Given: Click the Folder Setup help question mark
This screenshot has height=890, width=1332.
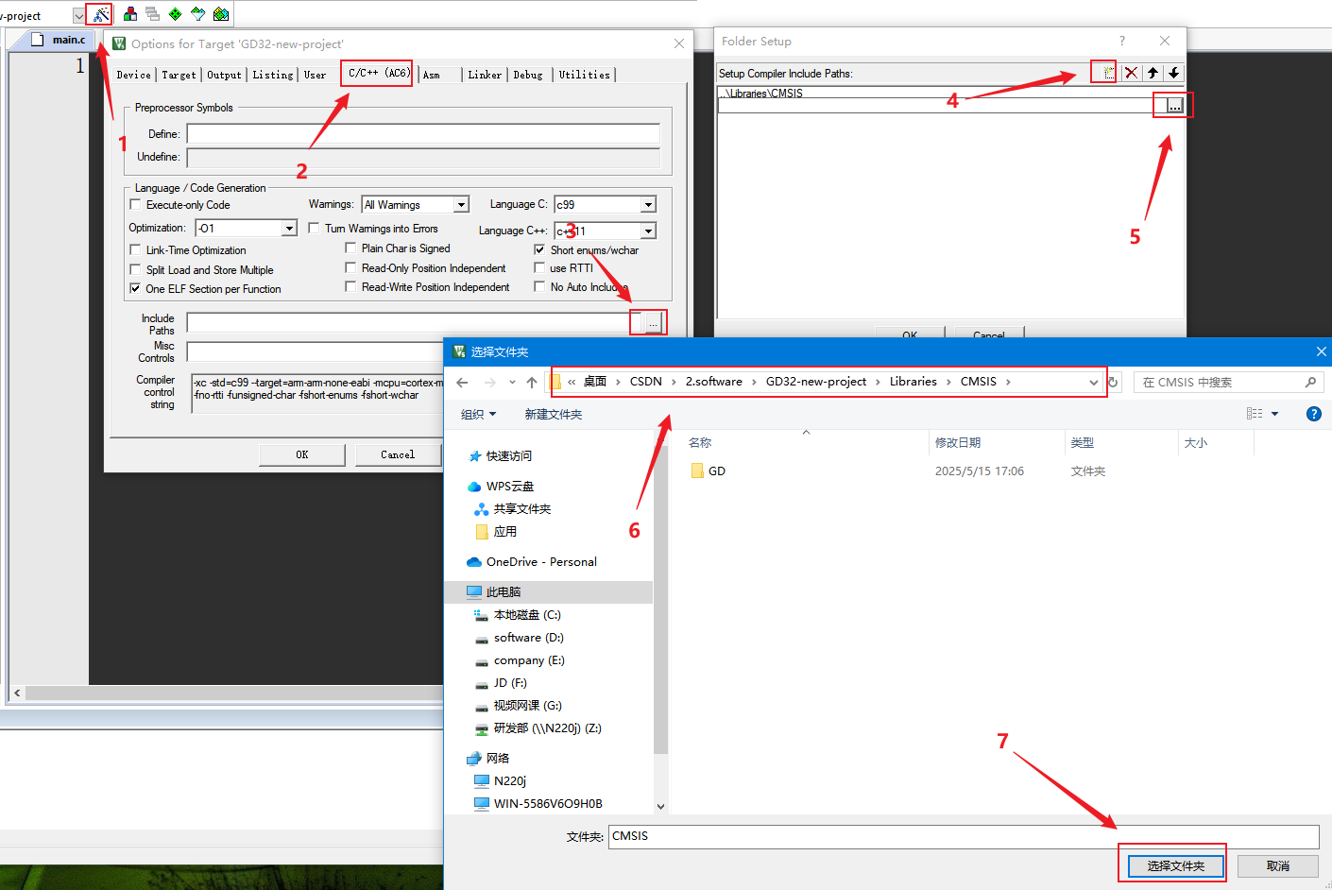Looking at the screenshot, I should (x=1121, y=41).
